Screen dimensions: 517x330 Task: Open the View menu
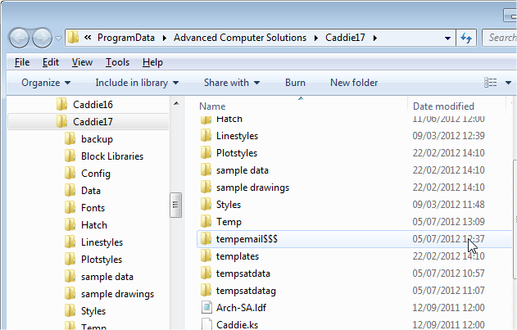[x=82, y=62]
